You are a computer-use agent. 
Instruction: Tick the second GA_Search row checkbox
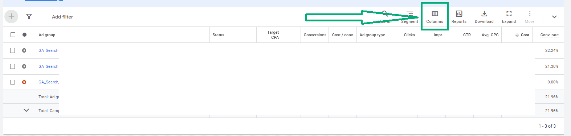coord(13,66)
